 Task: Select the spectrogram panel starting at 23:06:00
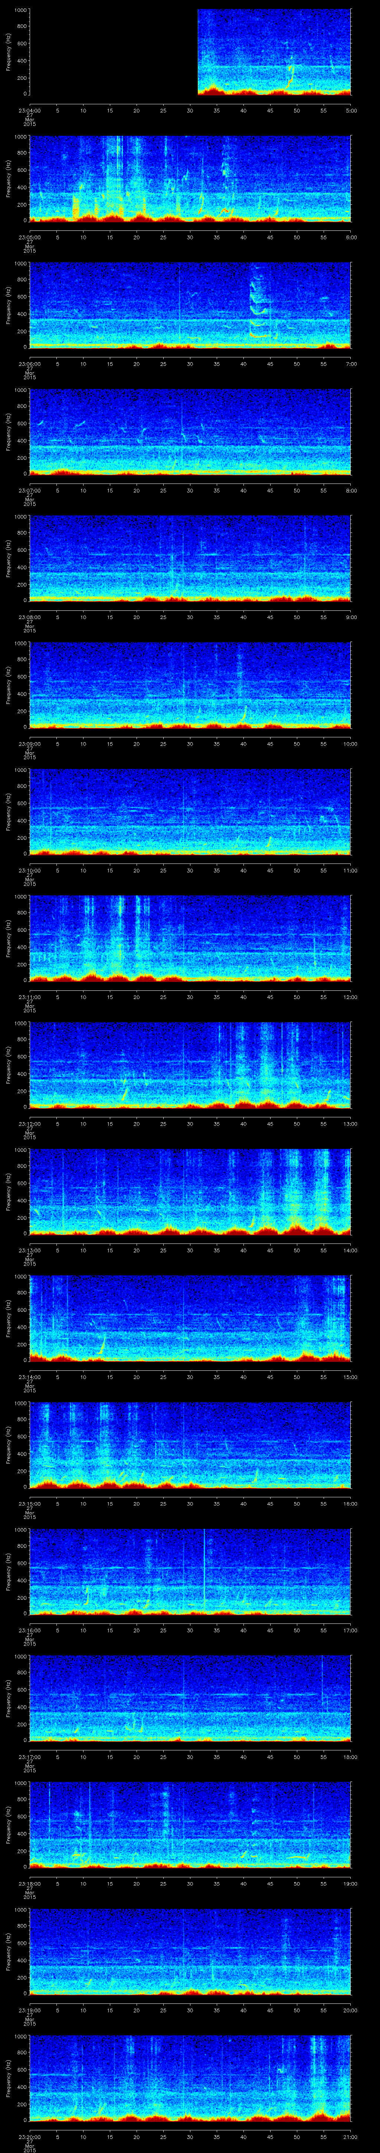[x=190, y=305]
